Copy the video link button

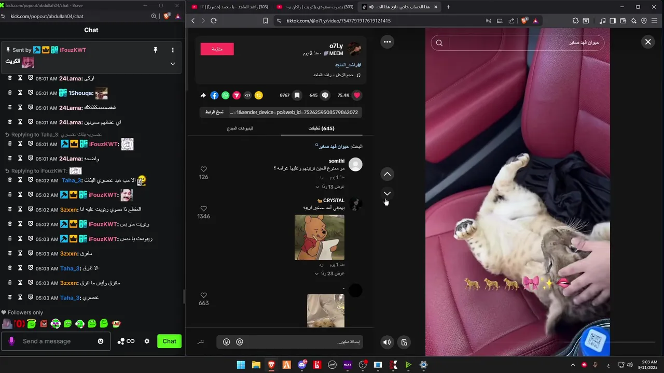tap(214, 112)
